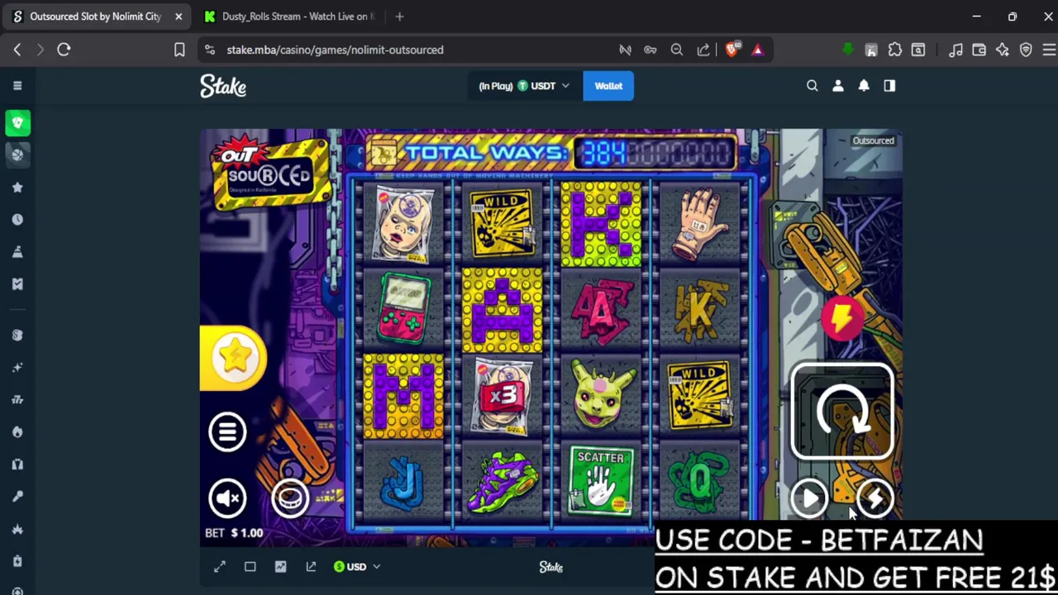The height and width of the screenshot is (595, 1058).
Task: Open zoom level magnifier in address bar
Action: click(x=677, y=50)
